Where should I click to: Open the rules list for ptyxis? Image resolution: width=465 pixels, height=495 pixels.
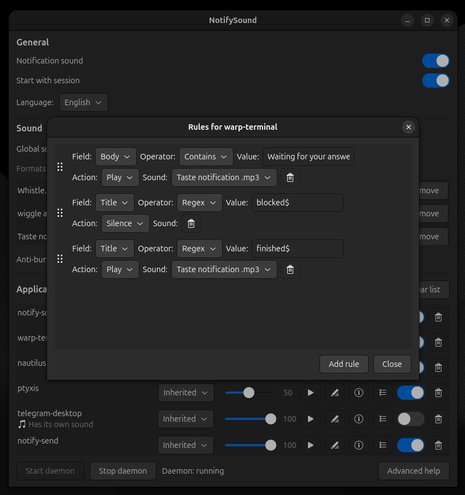tap(382, 393)
